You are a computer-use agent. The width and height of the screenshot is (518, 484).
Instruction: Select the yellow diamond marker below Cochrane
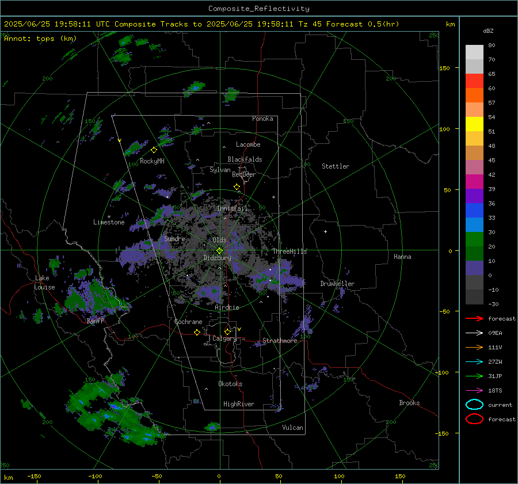pos(197,332)
